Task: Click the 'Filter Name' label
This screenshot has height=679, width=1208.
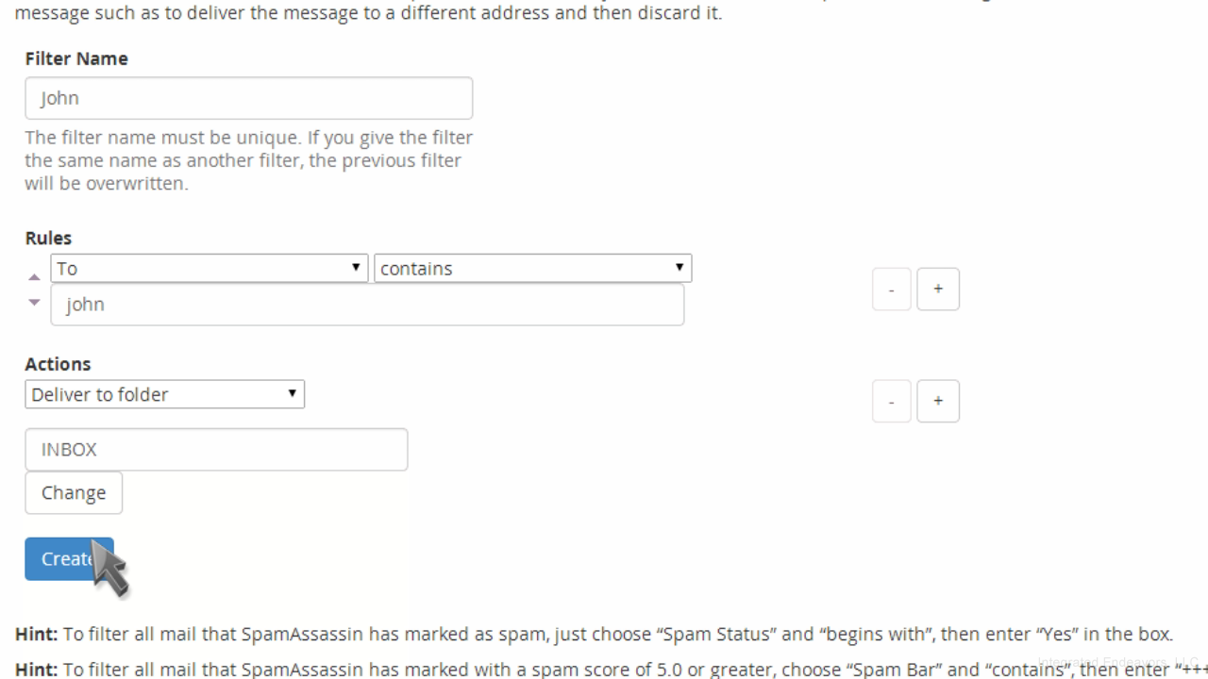Action: coord(76,58)
